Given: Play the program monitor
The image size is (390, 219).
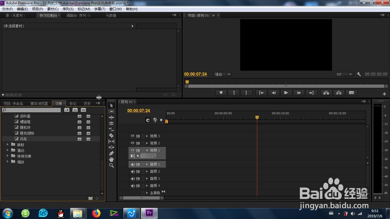Looking at the screenshot, I should coord(286,93).
